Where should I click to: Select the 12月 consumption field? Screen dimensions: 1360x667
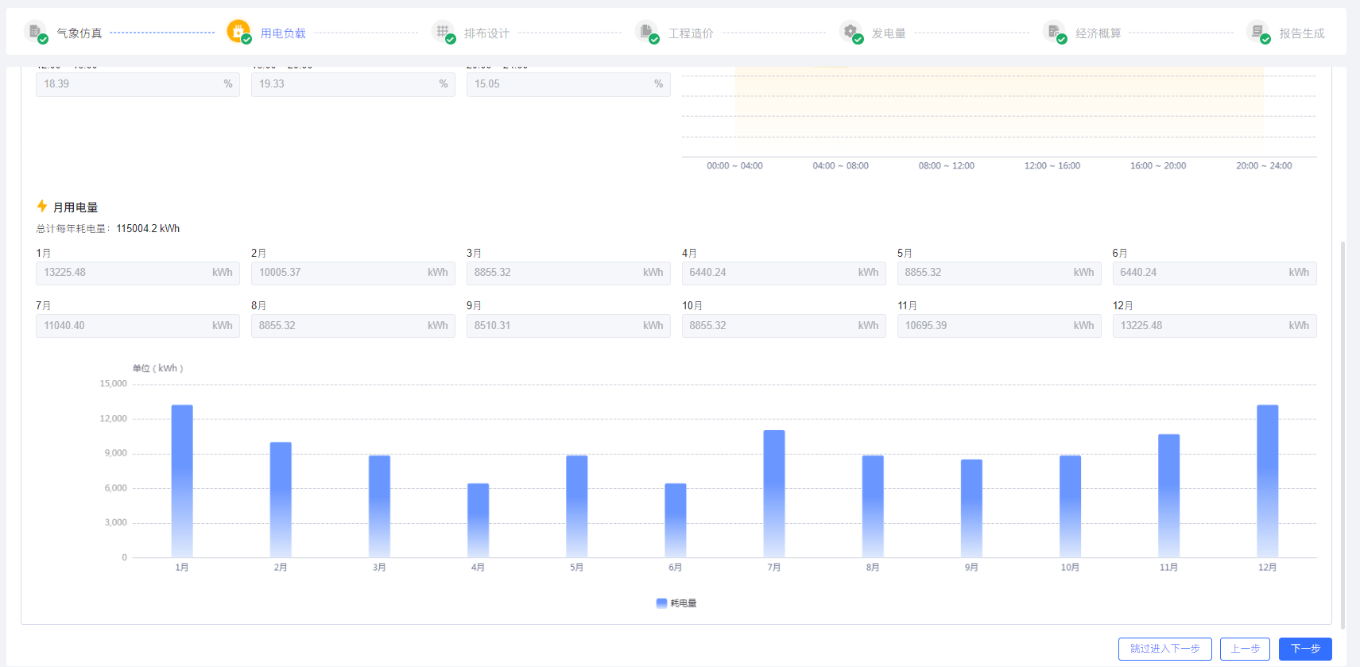1215,326
